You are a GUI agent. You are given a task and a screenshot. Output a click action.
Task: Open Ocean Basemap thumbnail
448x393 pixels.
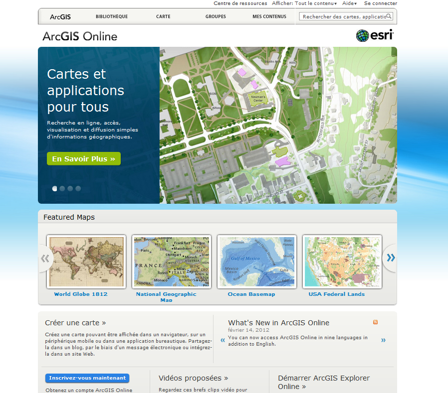[257, 262]
